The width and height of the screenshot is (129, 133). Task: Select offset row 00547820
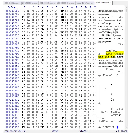coord(12,69)
